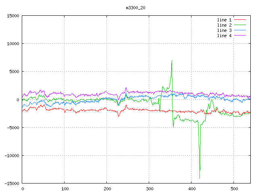Click the red line sample beside line 1
The height and width of the screenshot is (194, 258).
(240, 20)
